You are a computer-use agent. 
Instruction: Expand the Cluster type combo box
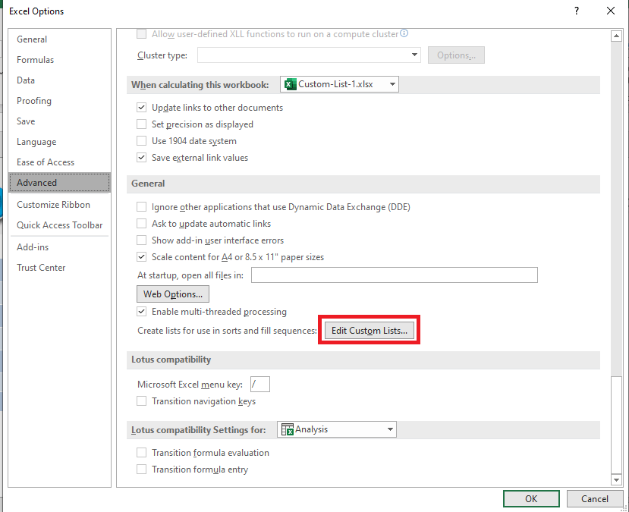coord(309,55)
